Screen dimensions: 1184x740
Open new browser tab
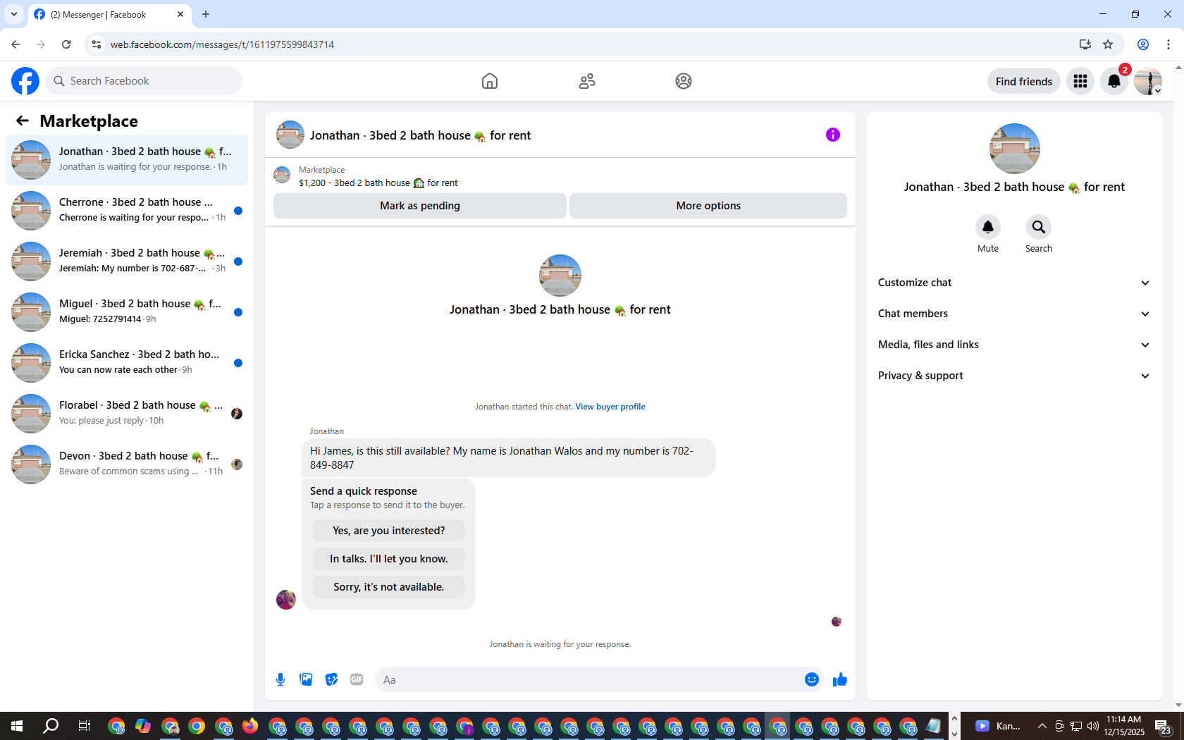pos(206,14)
